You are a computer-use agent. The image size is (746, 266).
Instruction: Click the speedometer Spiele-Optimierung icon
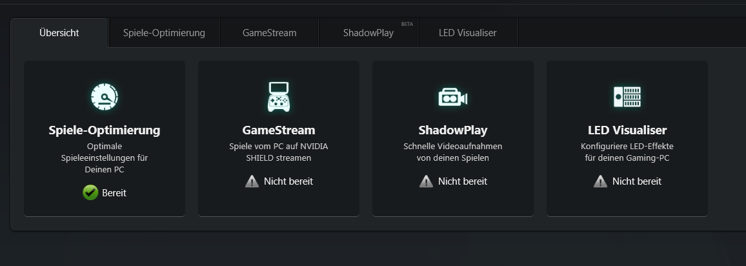[x=104, y=97]
